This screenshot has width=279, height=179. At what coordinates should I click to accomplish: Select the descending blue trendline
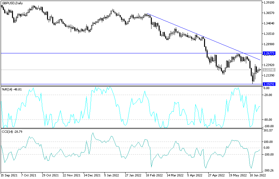click(204, 37)
